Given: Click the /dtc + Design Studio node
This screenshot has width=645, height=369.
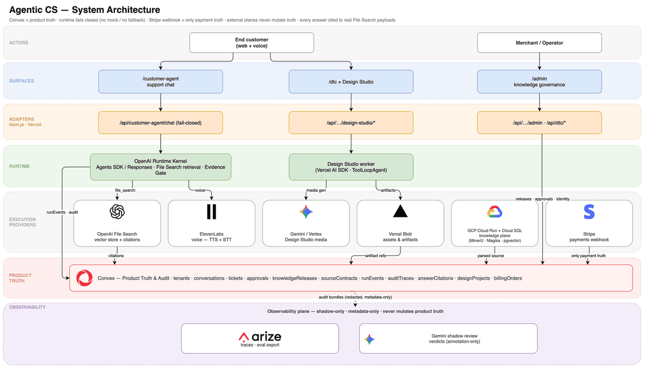Looking at the screenshot, I should (x=351, y=81).
